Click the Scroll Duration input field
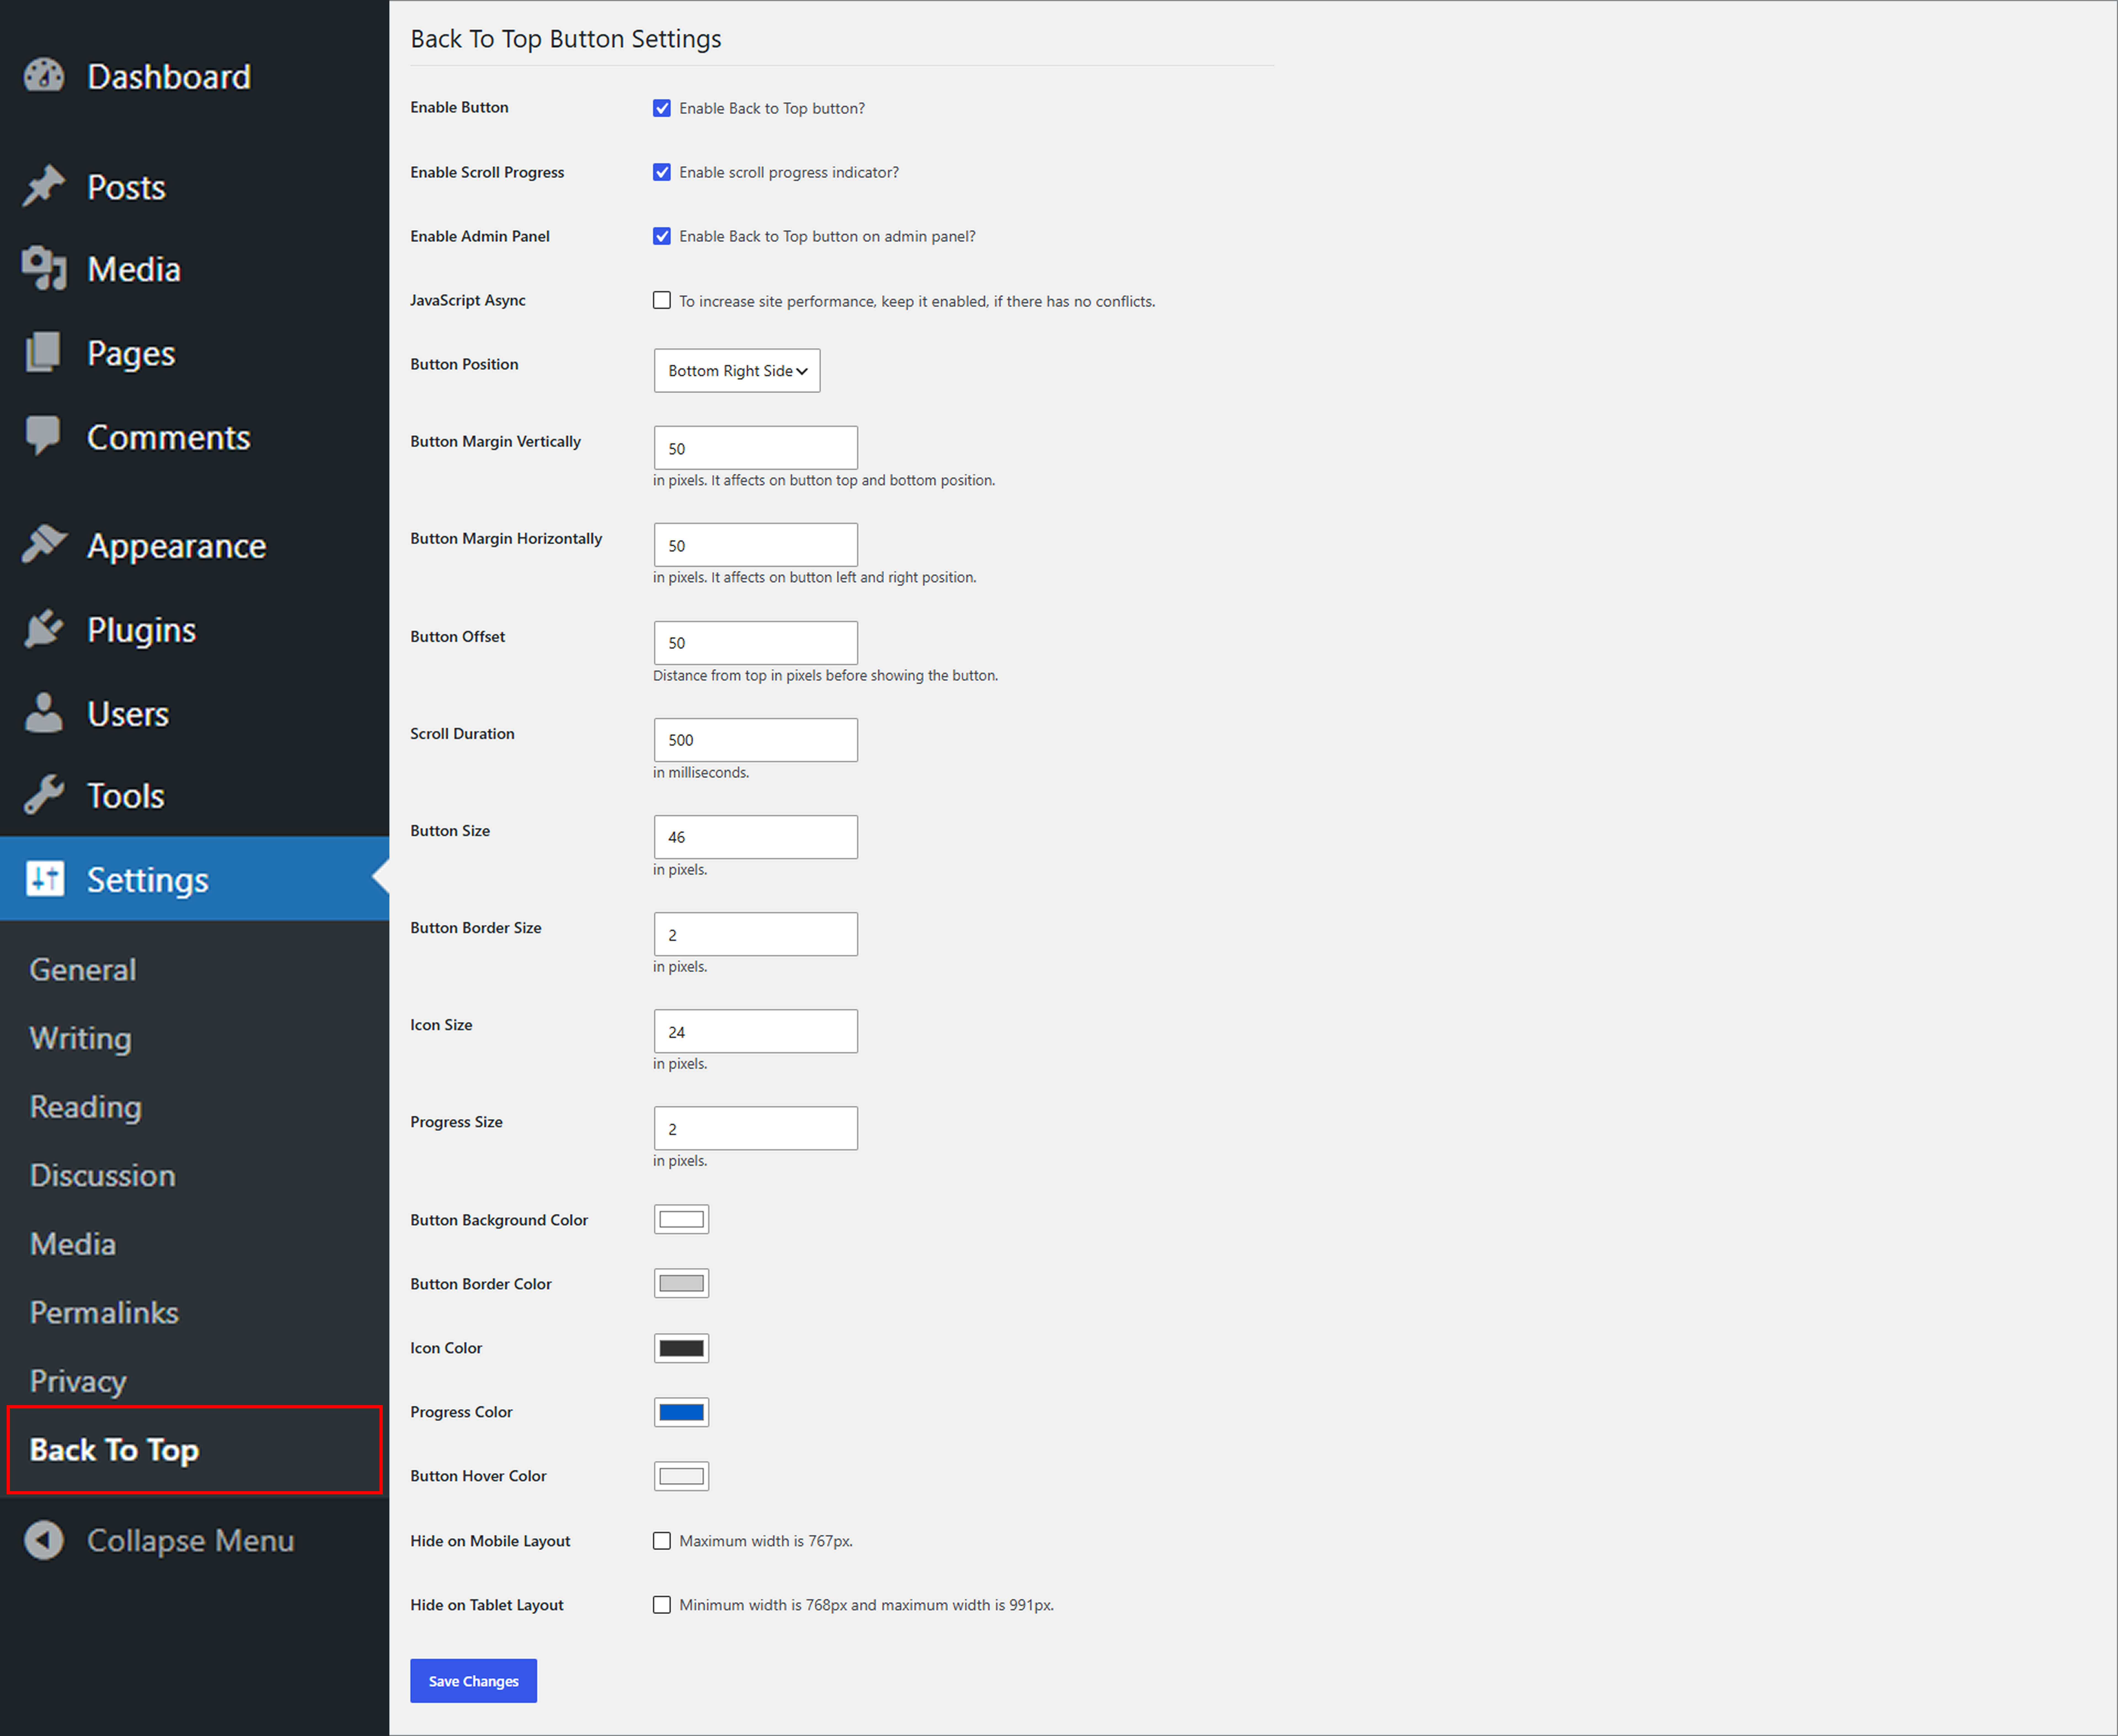This screenshot has width=2118, height=1736. click(756, 740)
